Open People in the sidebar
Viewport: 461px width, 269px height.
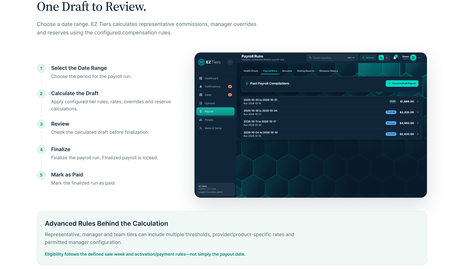click(x=215, y=120)
